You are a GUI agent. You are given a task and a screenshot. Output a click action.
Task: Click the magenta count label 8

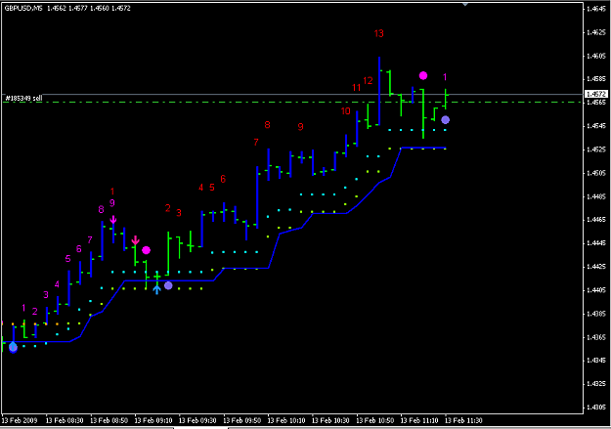pyautogui.click(x=102, y=210)
